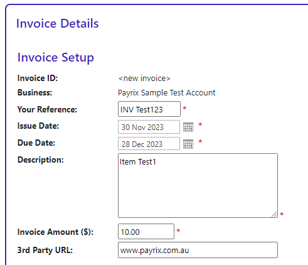Click the Description box resize grip
Screen dimensions: 308x265
274,214
